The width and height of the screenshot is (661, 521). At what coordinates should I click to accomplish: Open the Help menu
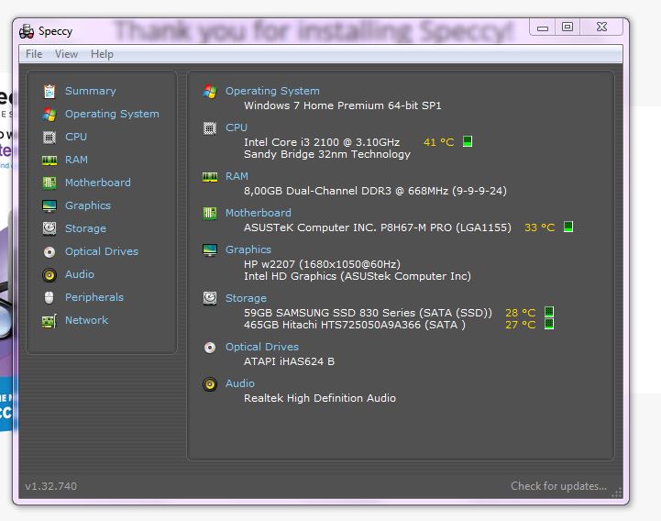point(102,54)
